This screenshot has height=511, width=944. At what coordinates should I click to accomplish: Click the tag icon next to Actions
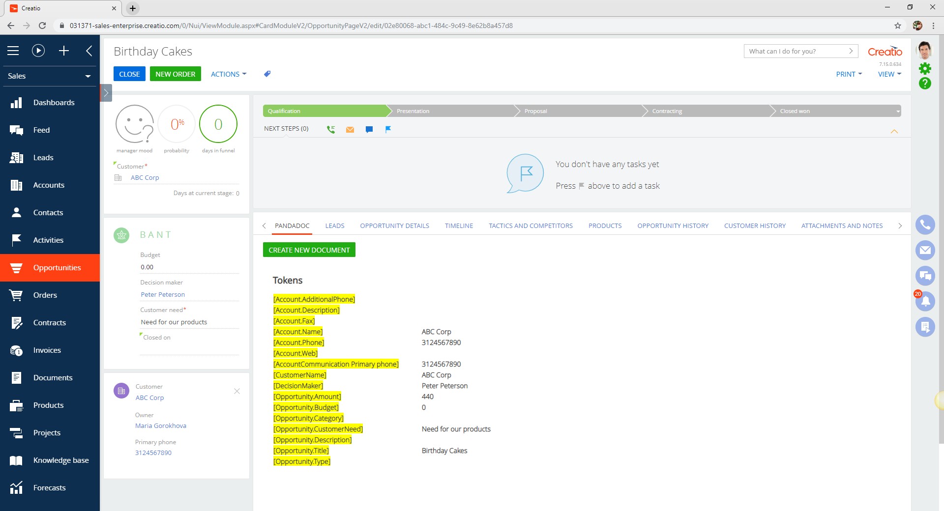coord(267,74)
